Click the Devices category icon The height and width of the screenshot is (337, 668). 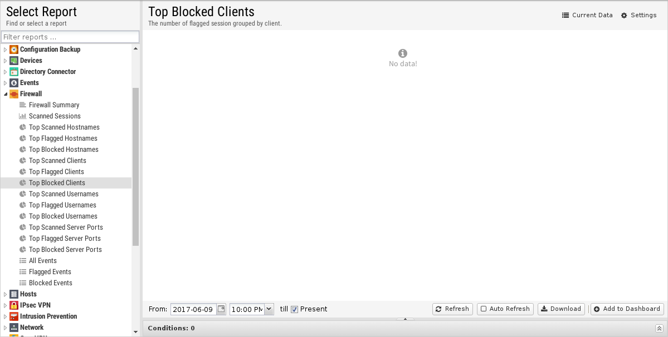[13, 61]
